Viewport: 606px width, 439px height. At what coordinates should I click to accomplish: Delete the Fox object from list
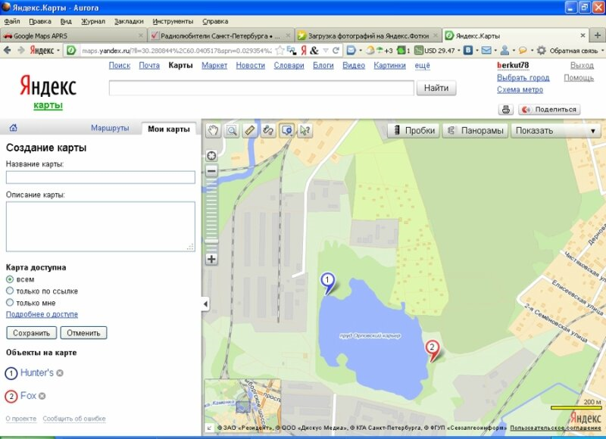click(x=42, y=396)
